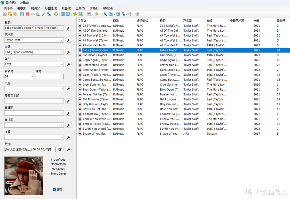The image size is (290, 199).
Task: Click the wrench button beside the 标题 field
Action: [x=68, y=28]
